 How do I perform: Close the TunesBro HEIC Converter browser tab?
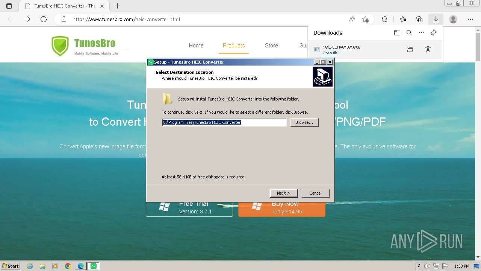[102, 6]
